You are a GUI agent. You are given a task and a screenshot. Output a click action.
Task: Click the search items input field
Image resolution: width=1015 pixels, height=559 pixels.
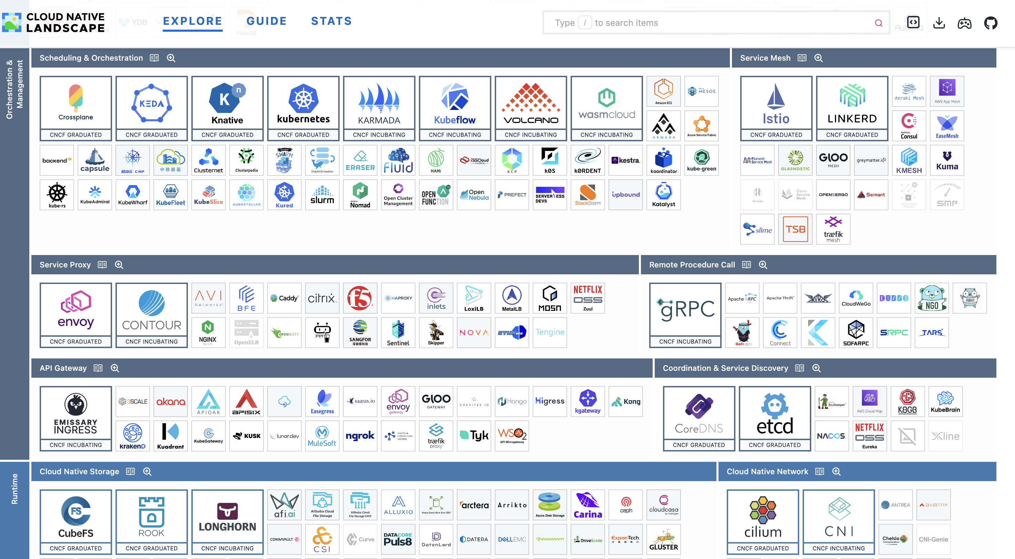pos(709,22)
